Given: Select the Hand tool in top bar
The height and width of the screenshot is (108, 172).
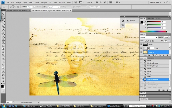Looking at the screenshot, I should [x=97, y=2].
